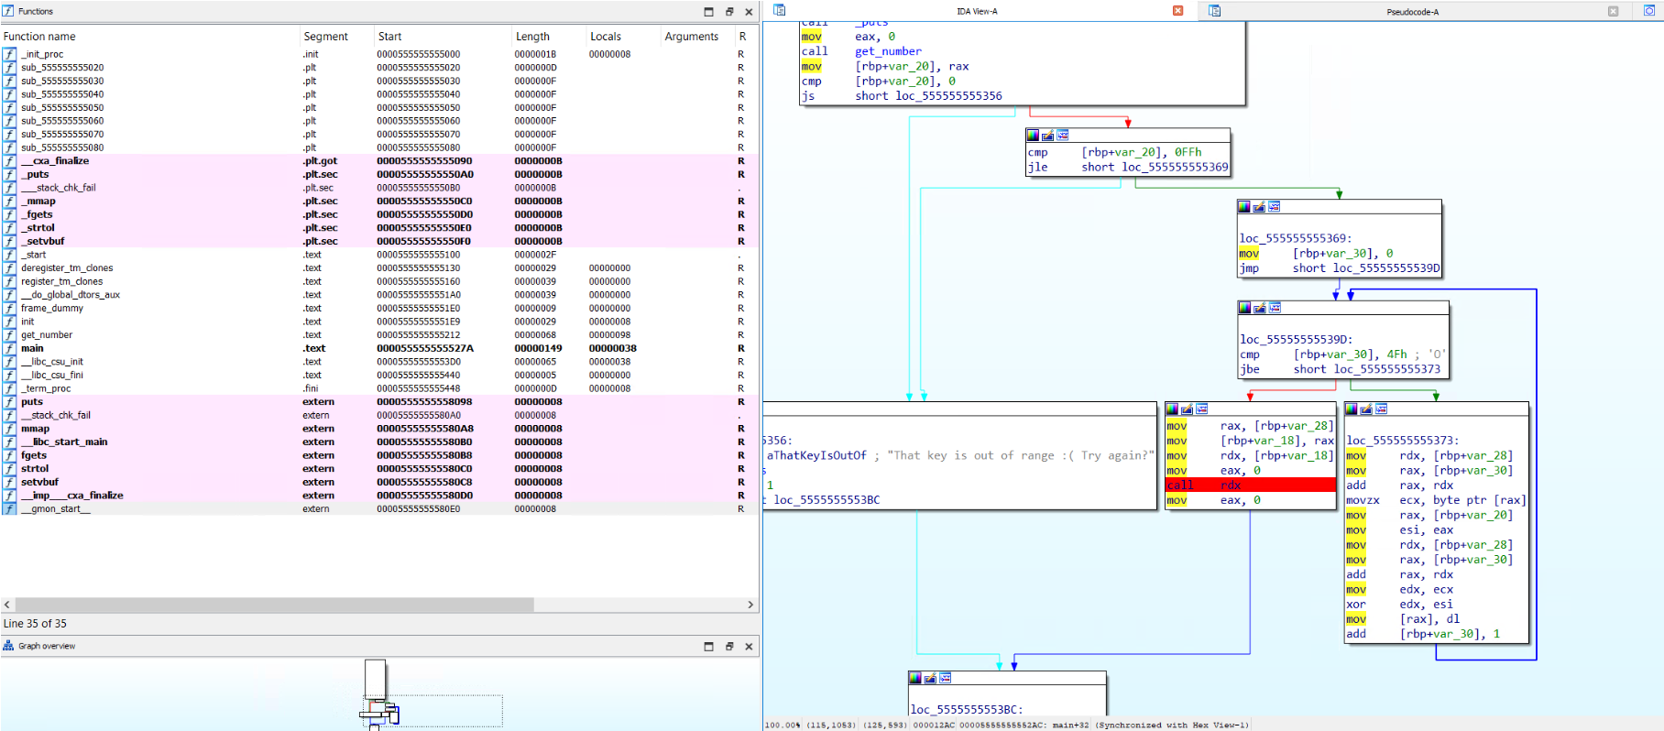The image size is (1664, 731).
Task: Click the Functions list horizontal scrollbar thumb
Action: click(275, 605)
